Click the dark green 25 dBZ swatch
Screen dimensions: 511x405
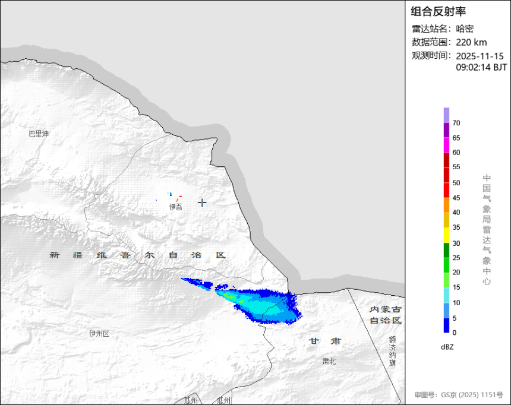446,250
